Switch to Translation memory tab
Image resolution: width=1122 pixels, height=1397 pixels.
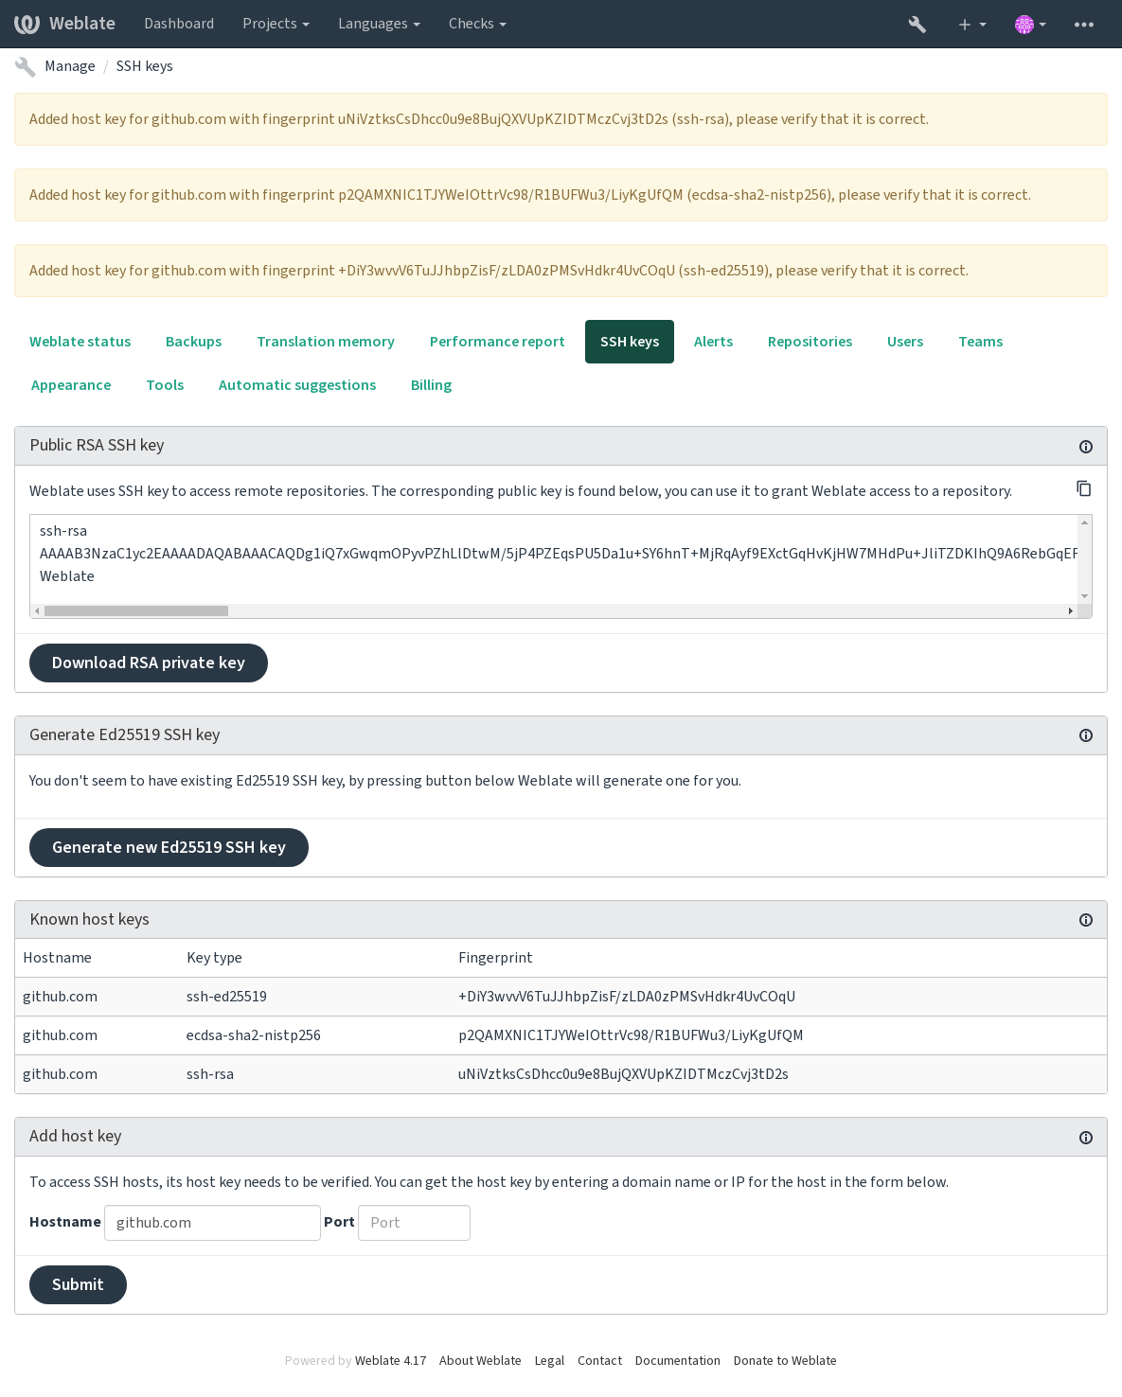[x=326, y=342]
